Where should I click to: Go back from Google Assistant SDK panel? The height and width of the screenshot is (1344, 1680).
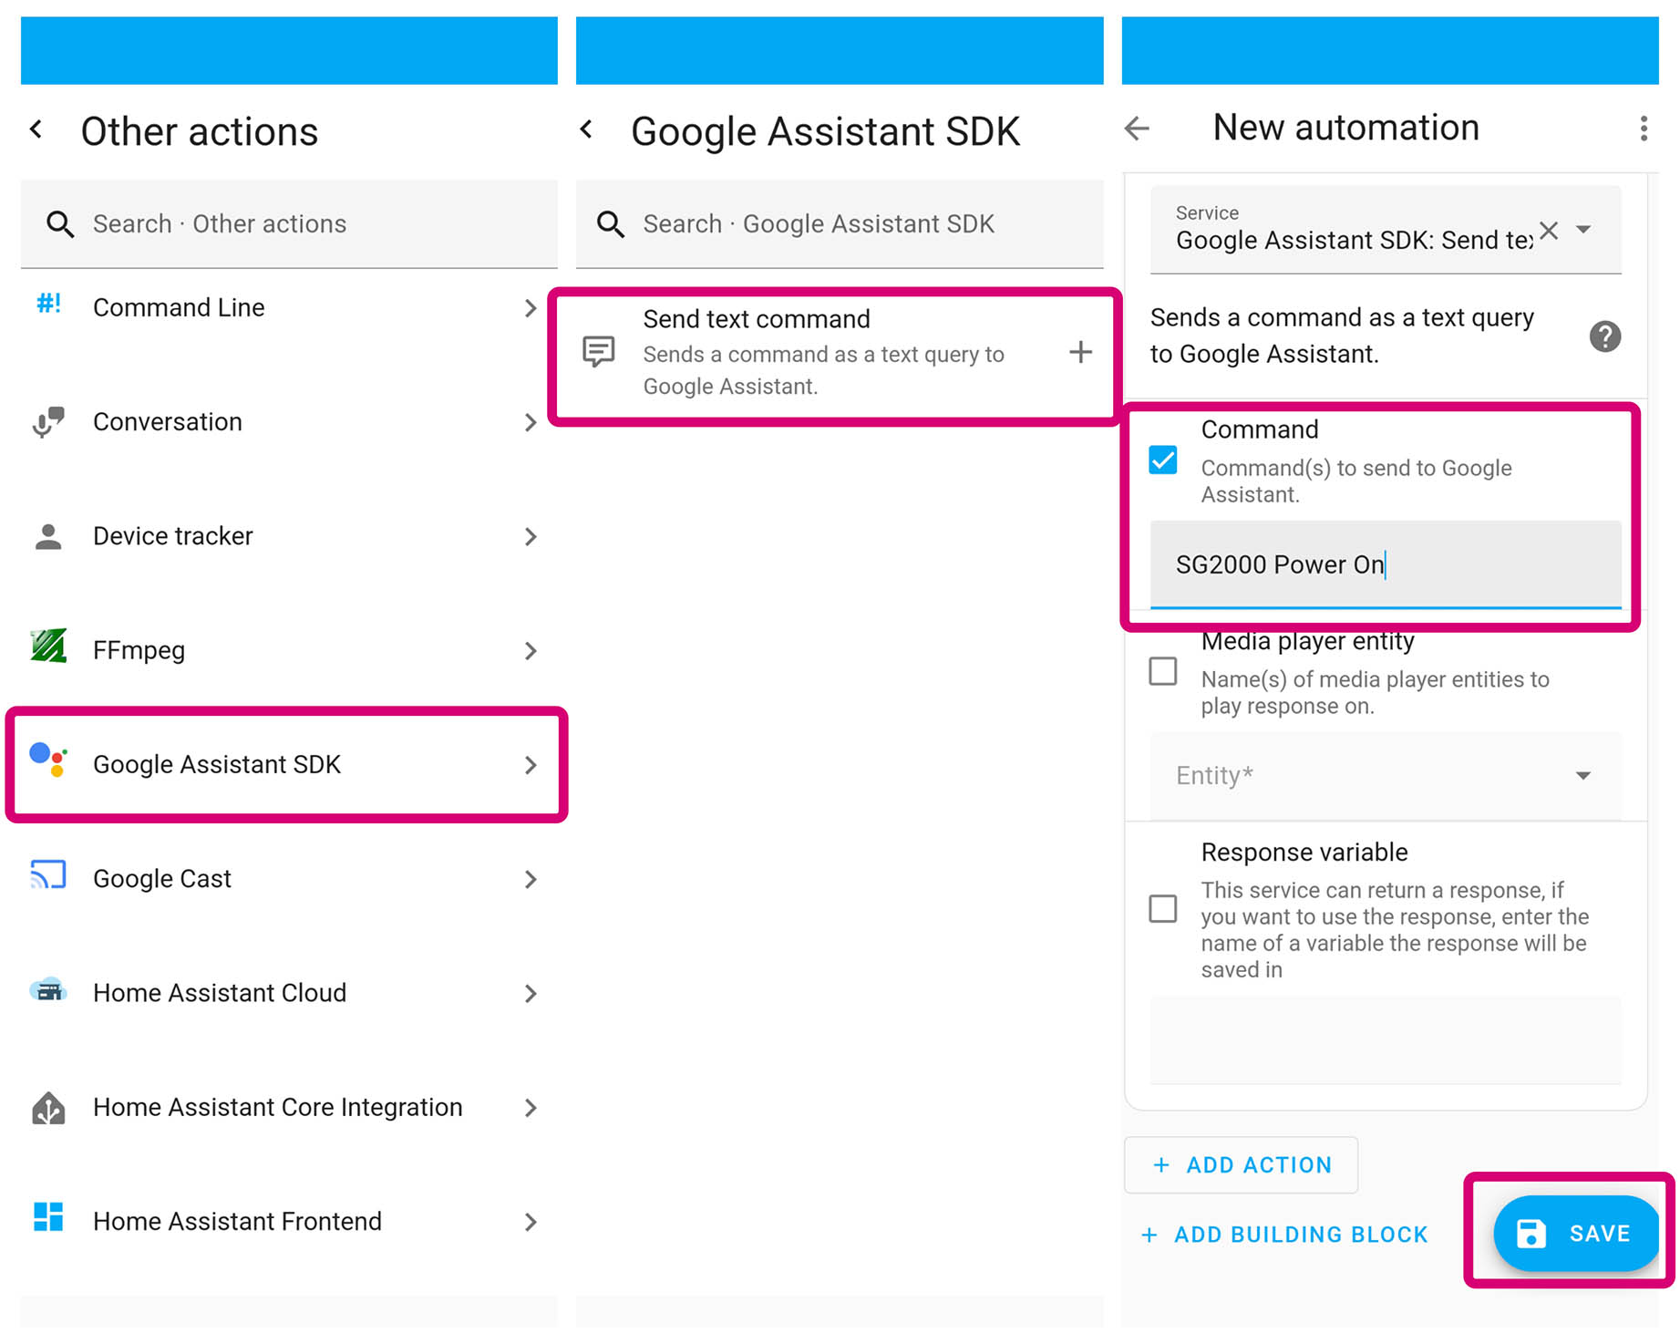[x=587, y=129]
